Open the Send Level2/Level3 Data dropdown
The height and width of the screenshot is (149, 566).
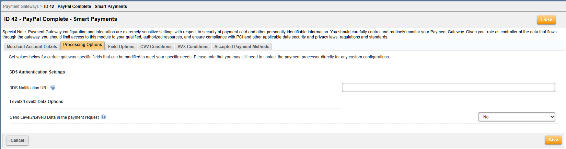(x=516, y=117)
